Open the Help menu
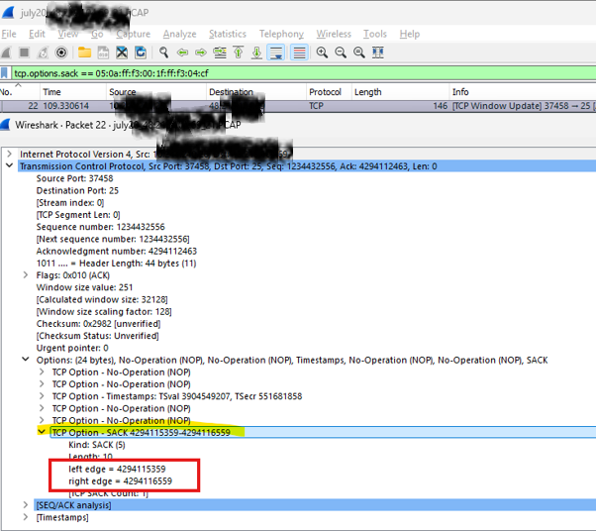This screenshot has width=596, height=531. pyautogui.click(x=409, y=34)
